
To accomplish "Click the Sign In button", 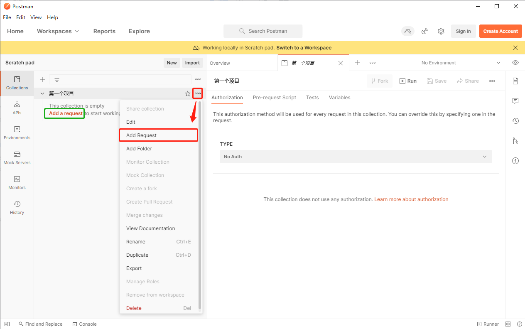I will (463, 31).
